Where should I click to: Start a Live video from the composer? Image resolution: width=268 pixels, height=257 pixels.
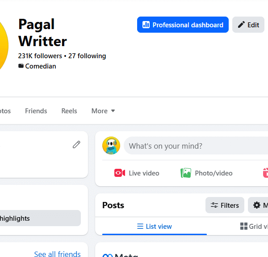(137, 173)
